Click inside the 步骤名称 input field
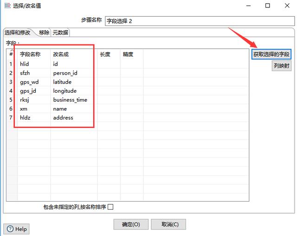 [x=200, y=21]
